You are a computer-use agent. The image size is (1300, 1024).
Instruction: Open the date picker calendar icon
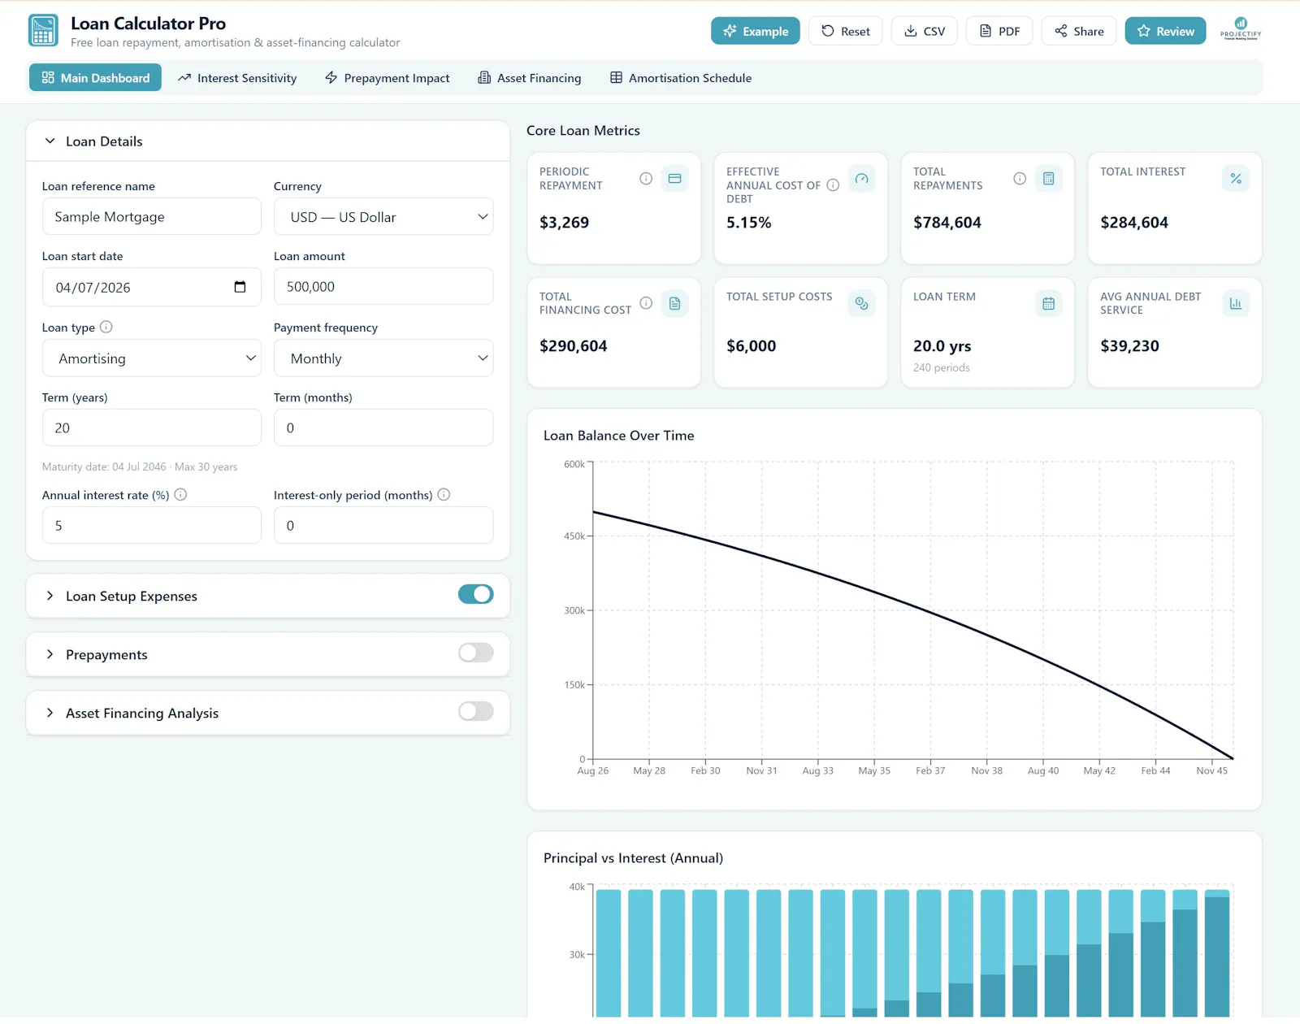click(240, 287)
